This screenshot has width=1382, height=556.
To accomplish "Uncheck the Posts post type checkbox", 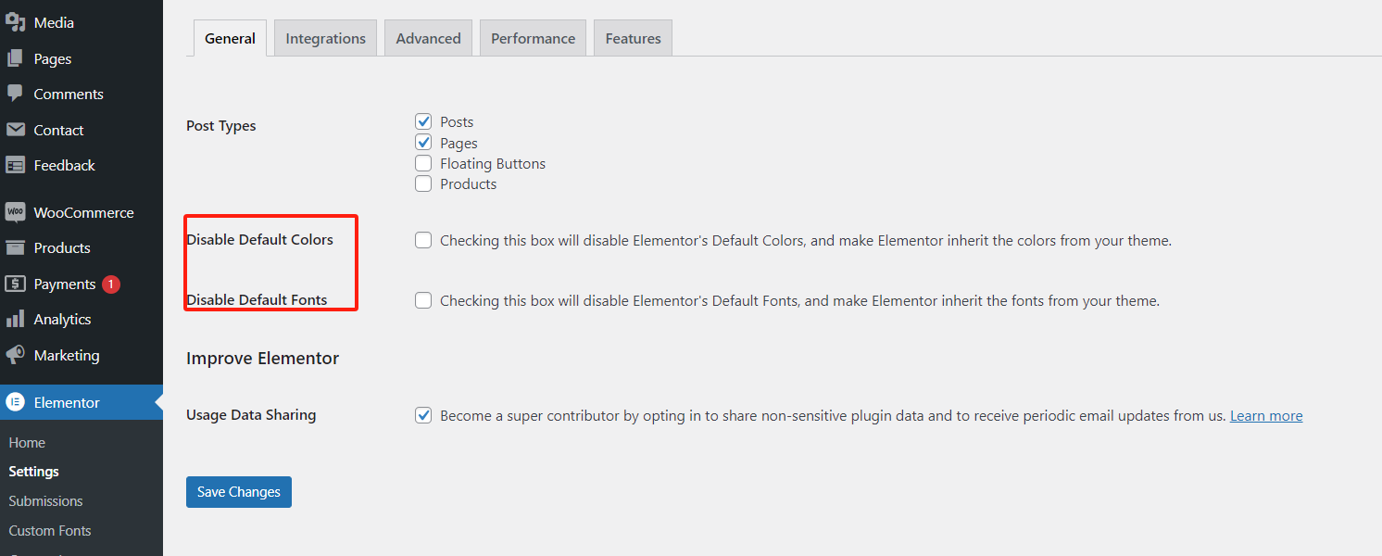I will [423, 121].
